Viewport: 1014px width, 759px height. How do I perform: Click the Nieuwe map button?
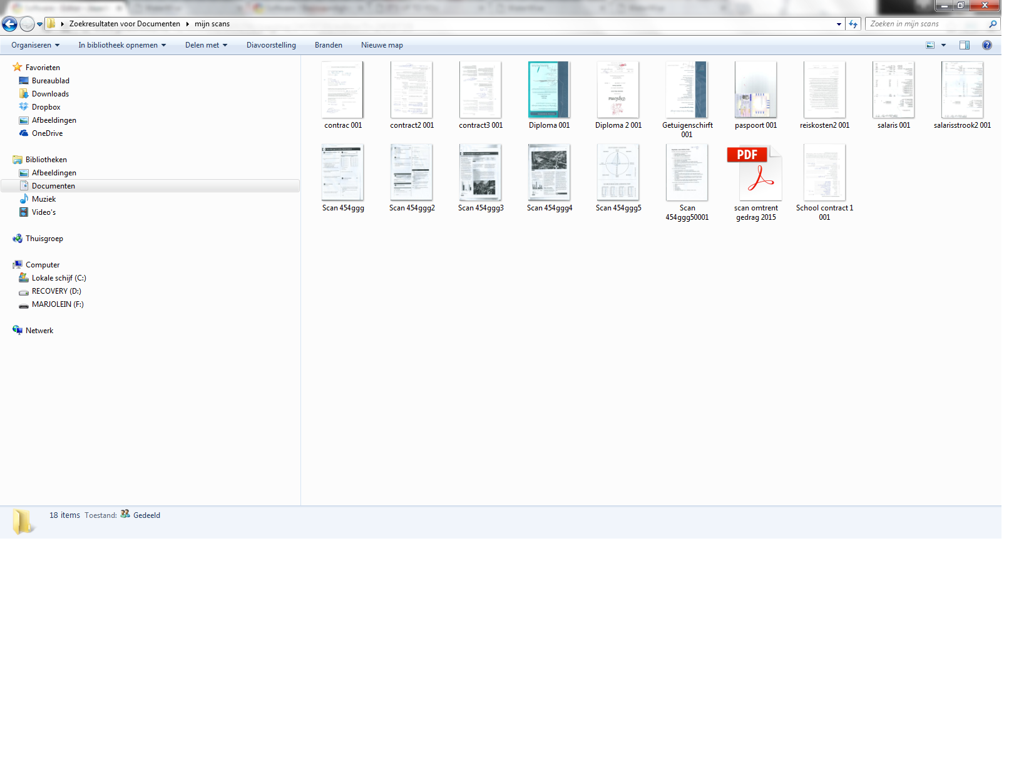[382, 45]
